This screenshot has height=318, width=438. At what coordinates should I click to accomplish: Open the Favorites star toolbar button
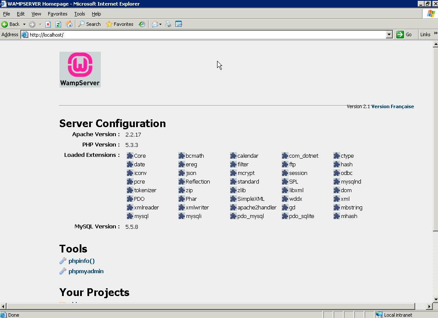pyautogui.click(x=120, y=24)
